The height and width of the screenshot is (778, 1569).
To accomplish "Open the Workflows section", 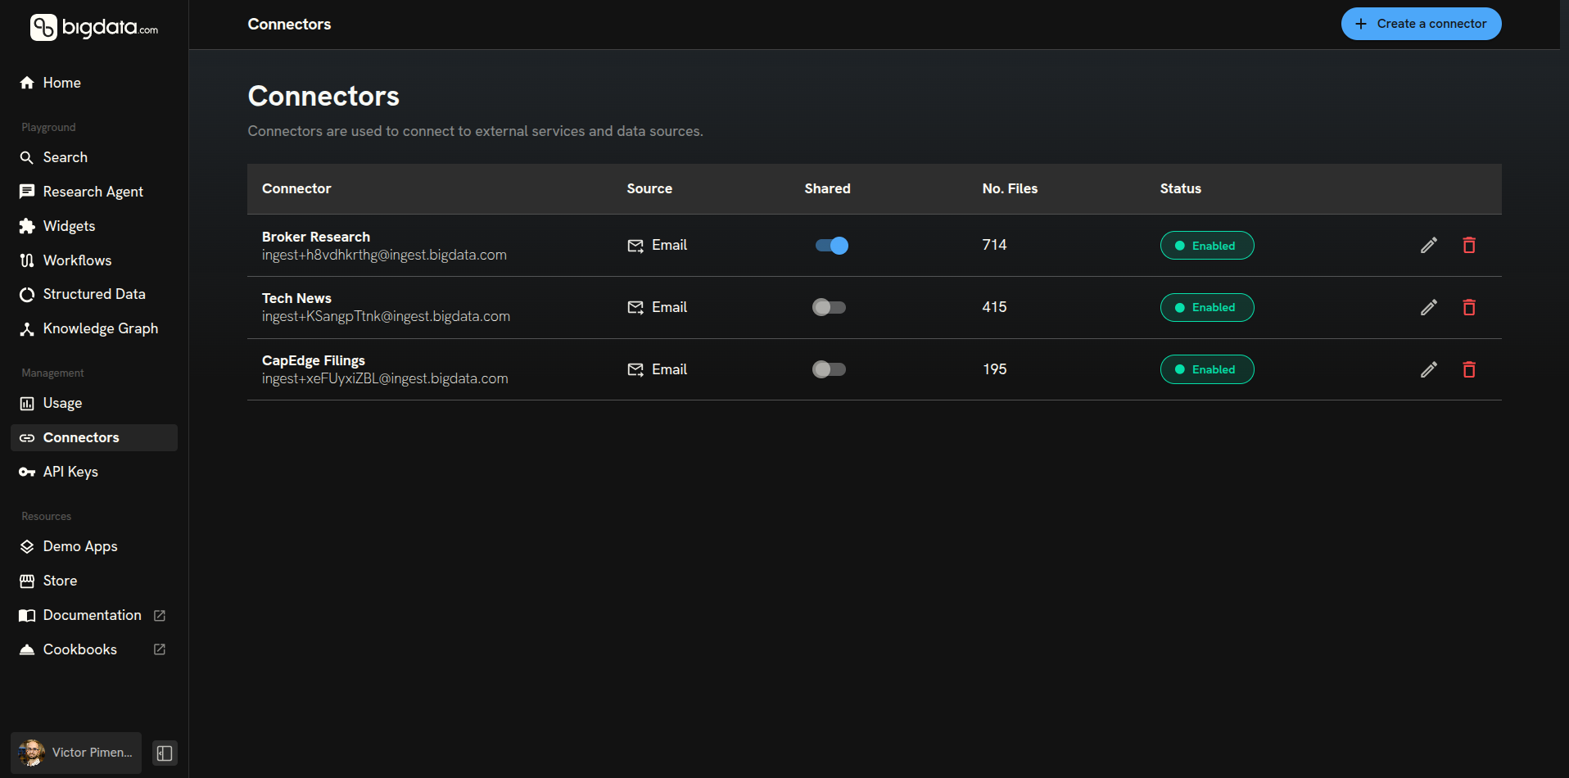I will point(94,260).
